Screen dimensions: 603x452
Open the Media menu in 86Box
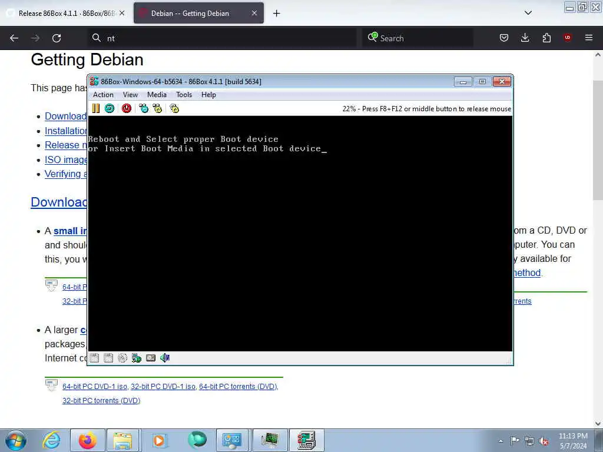[x=157, y=95]
